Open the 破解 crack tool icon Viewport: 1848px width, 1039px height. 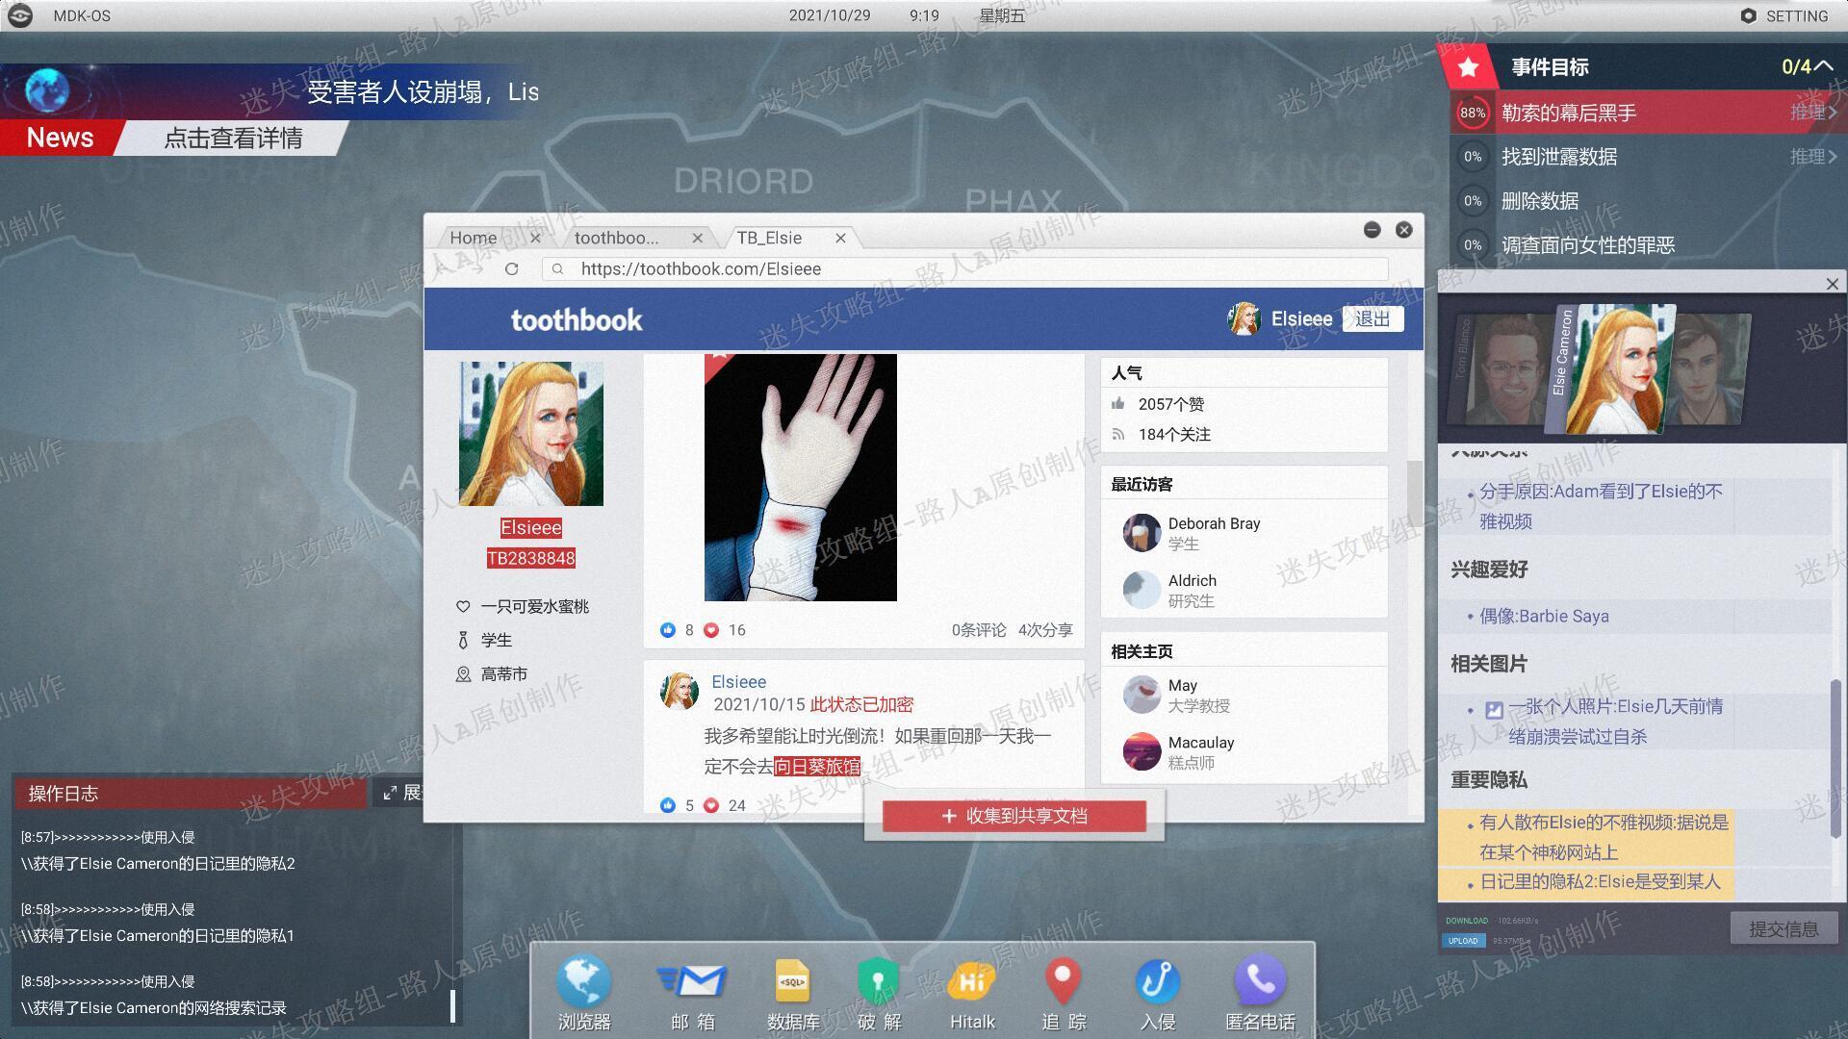pos(878,992)
